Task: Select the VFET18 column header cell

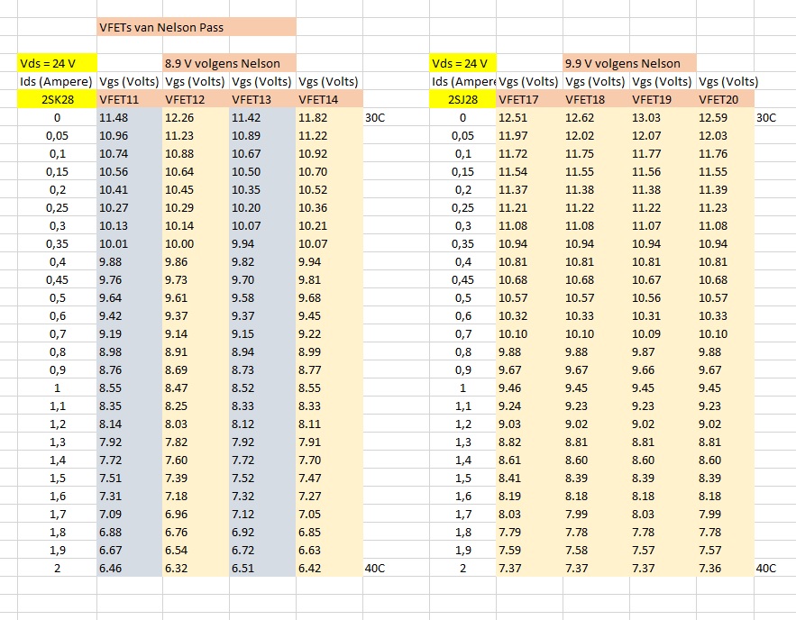Action: click(596, 99)
